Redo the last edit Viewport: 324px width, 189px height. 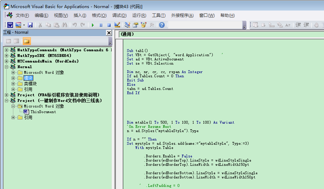click(x=82, y=25)
